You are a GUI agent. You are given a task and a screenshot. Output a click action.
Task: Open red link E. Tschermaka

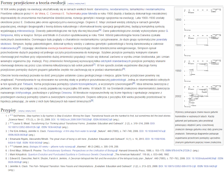(x=71, y=14)
